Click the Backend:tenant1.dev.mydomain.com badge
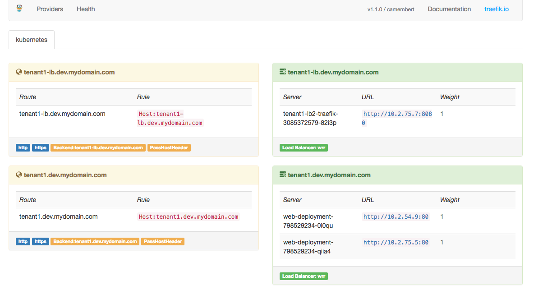Image resolution: width=543 pixels, height=299 pixels. click(95, 241)
